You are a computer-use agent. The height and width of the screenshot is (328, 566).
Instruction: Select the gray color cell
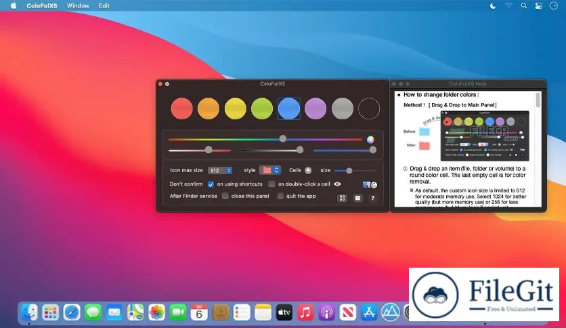click(342, 108)
